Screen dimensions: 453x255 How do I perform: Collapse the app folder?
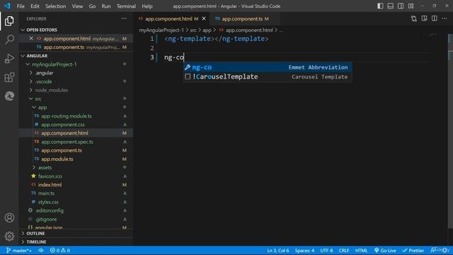[x=76, y=107]
